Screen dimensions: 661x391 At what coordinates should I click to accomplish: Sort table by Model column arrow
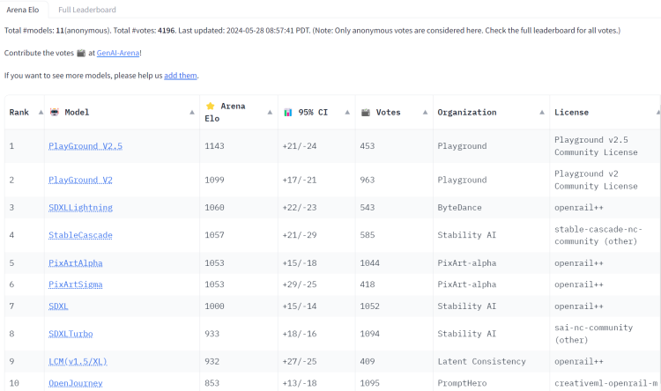coord(192,113)
